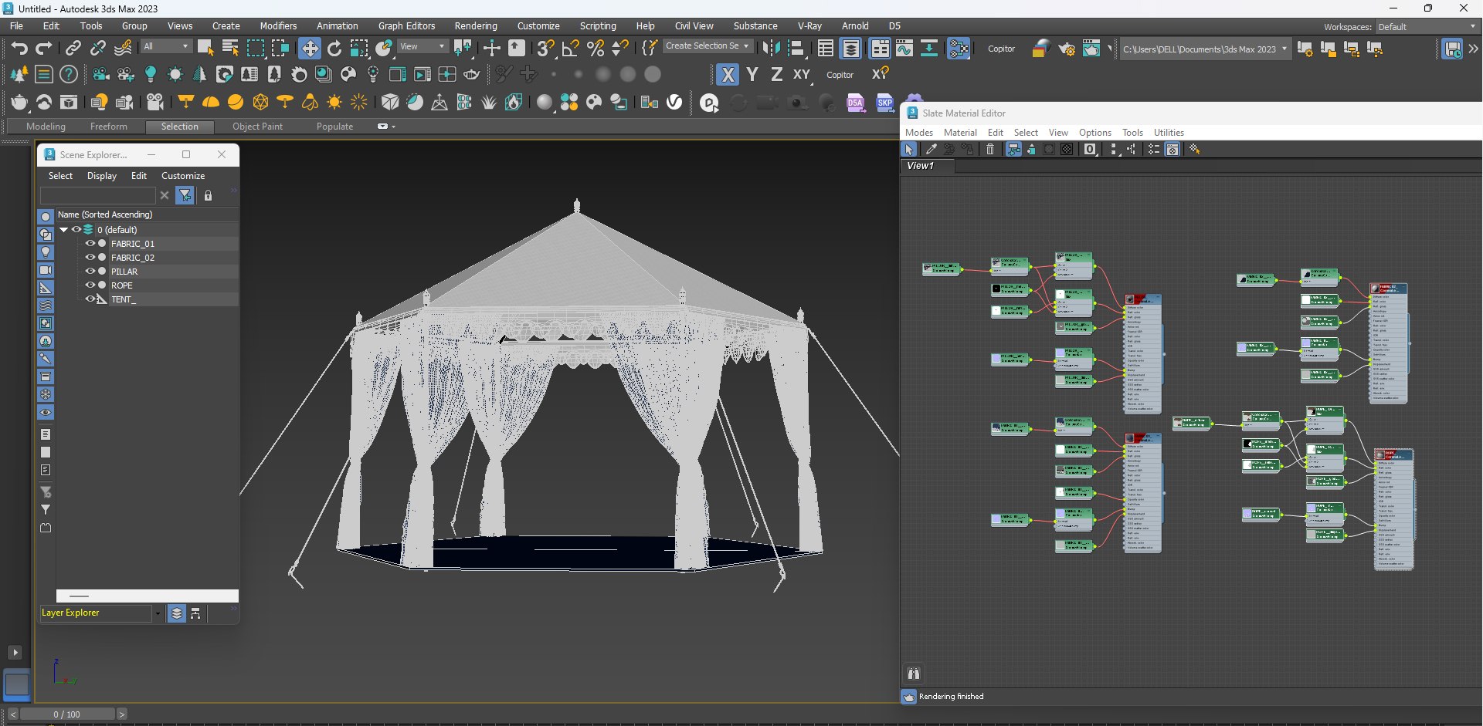
Task: Click the D5A export plugin icon
Action: pos(855,103)
